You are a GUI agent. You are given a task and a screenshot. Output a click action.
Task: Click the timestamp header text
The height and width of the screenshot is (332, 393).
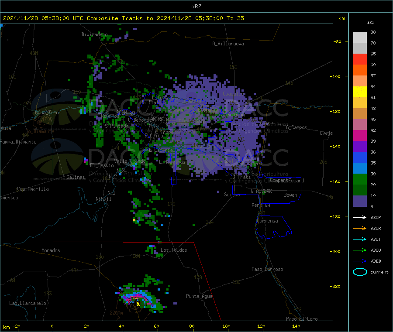click(x=123, y=18)
